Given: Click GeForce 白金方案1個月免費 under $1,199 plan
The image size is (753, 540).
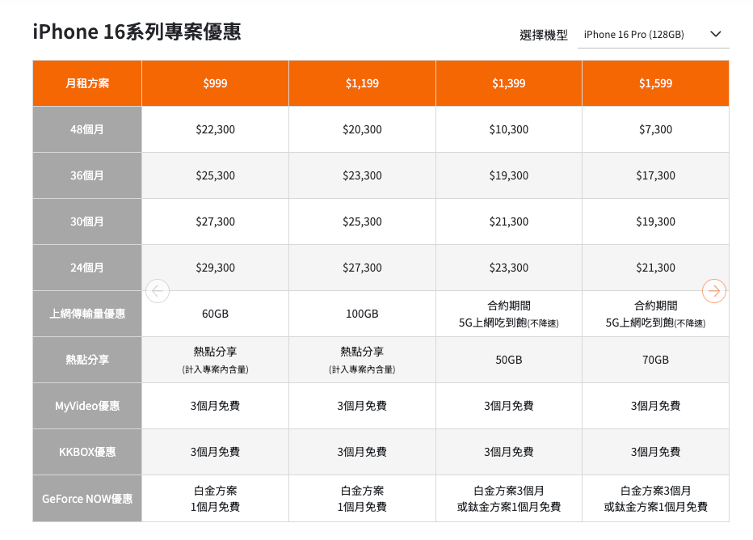Looking at the screenshot, I should point(362,499).
